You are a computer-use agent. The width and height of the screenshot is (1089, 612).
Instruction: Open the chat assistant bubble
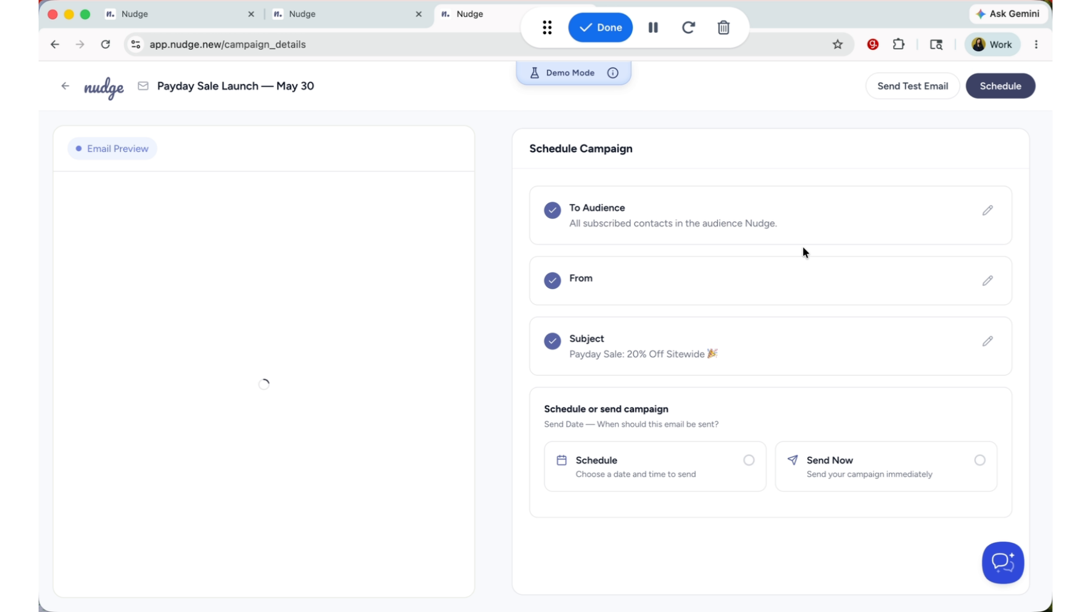pyautogui.click(x=1003, y=563)
